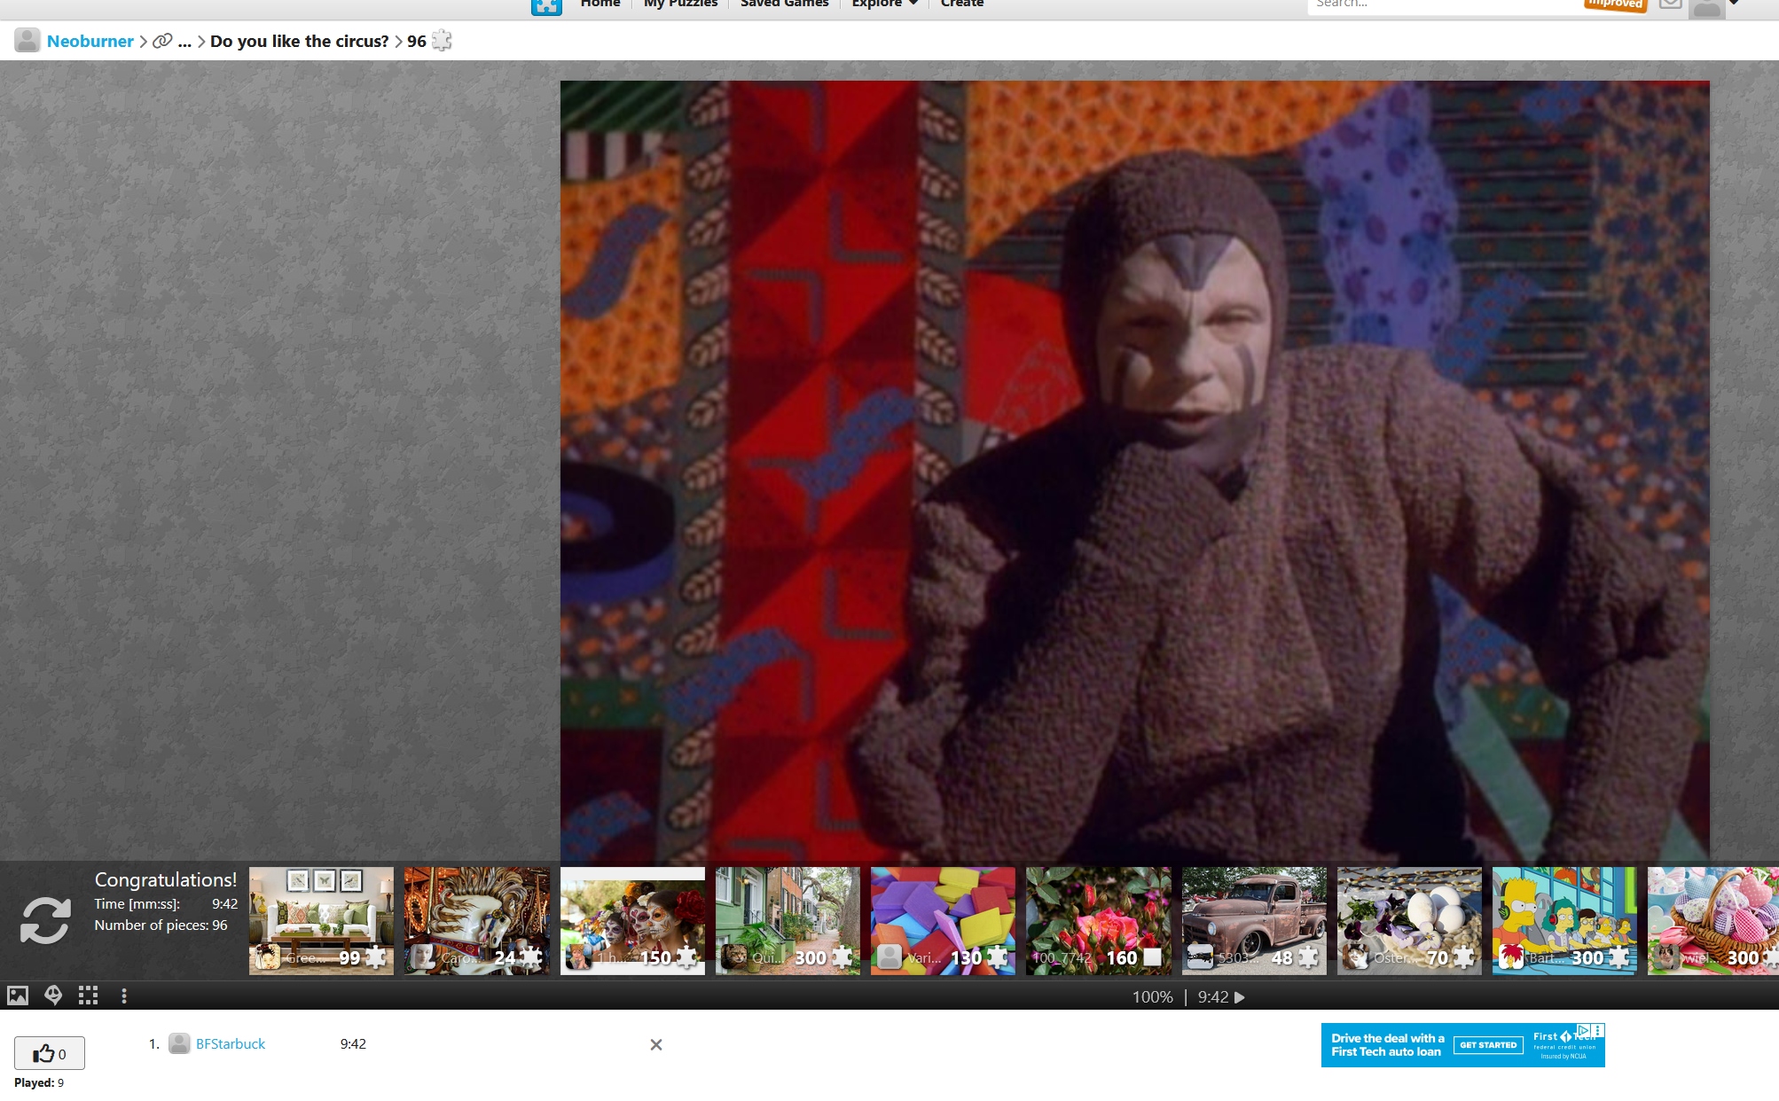Open the 99-piece living room puzzle thumbnail
This screenshot has width=1779, height=1101.
[321, 921]
